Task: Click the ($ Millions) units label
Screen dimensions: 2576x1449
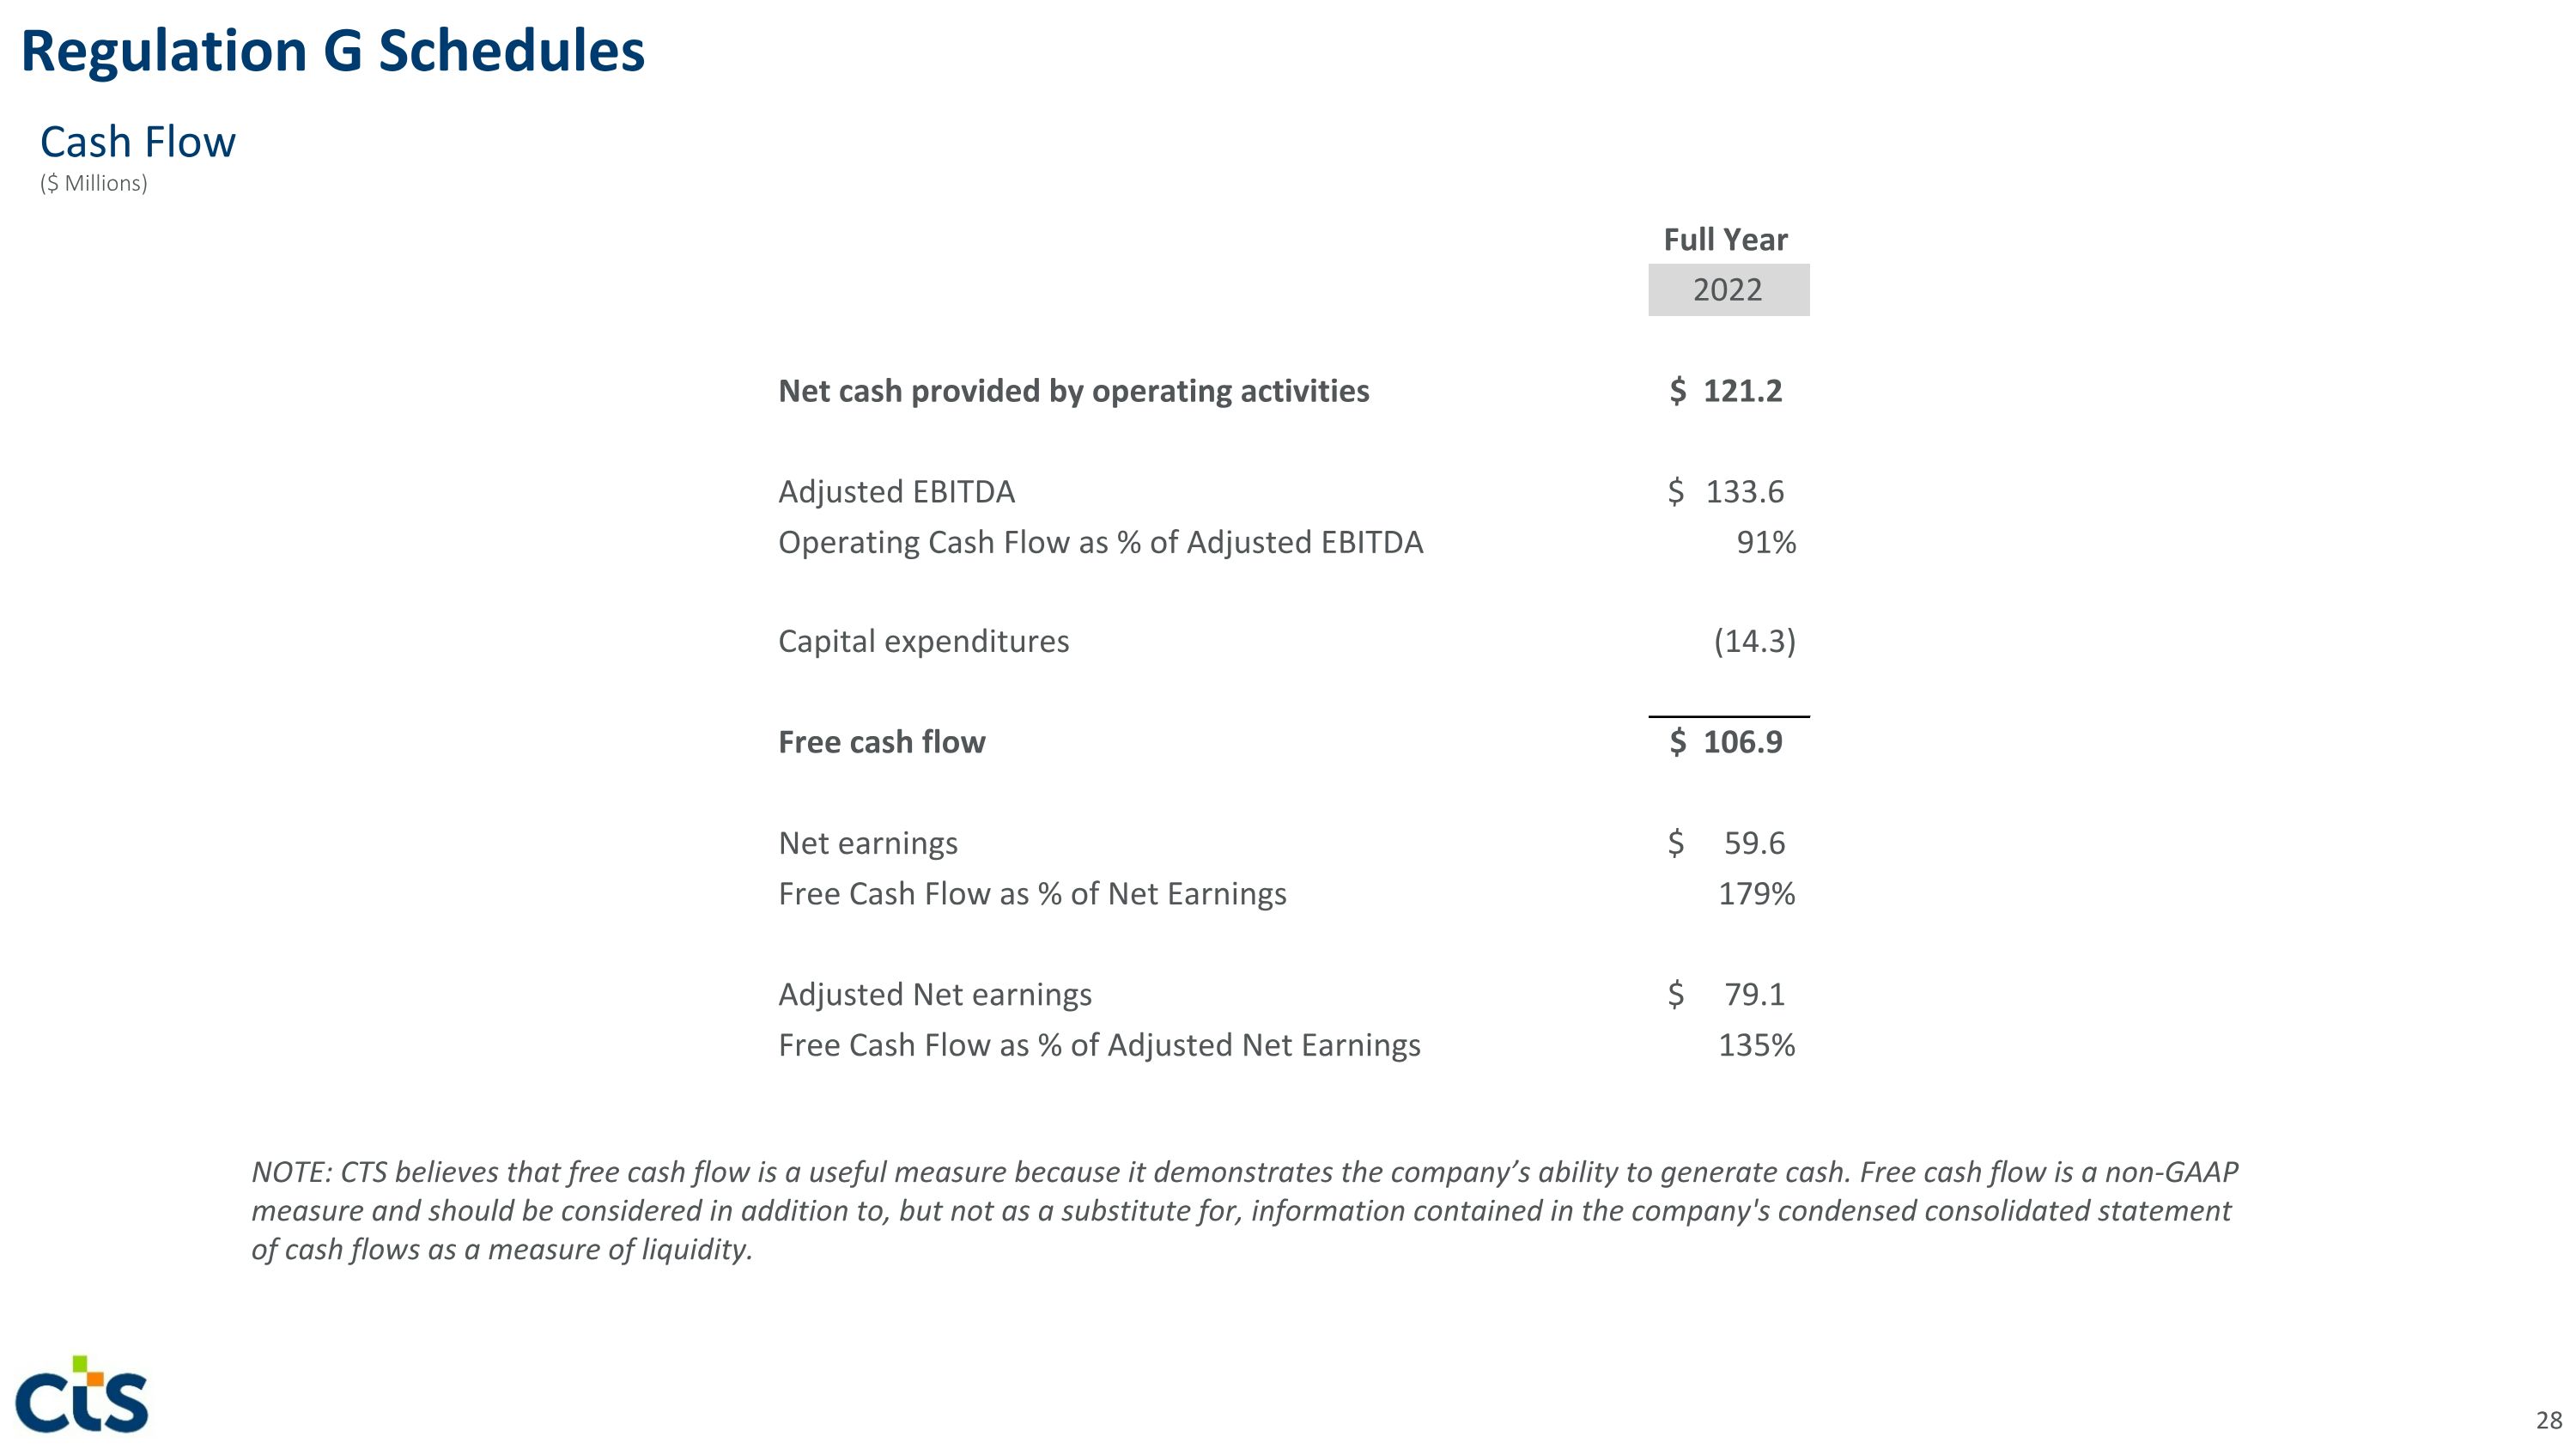Action: (x=94, y=184)
